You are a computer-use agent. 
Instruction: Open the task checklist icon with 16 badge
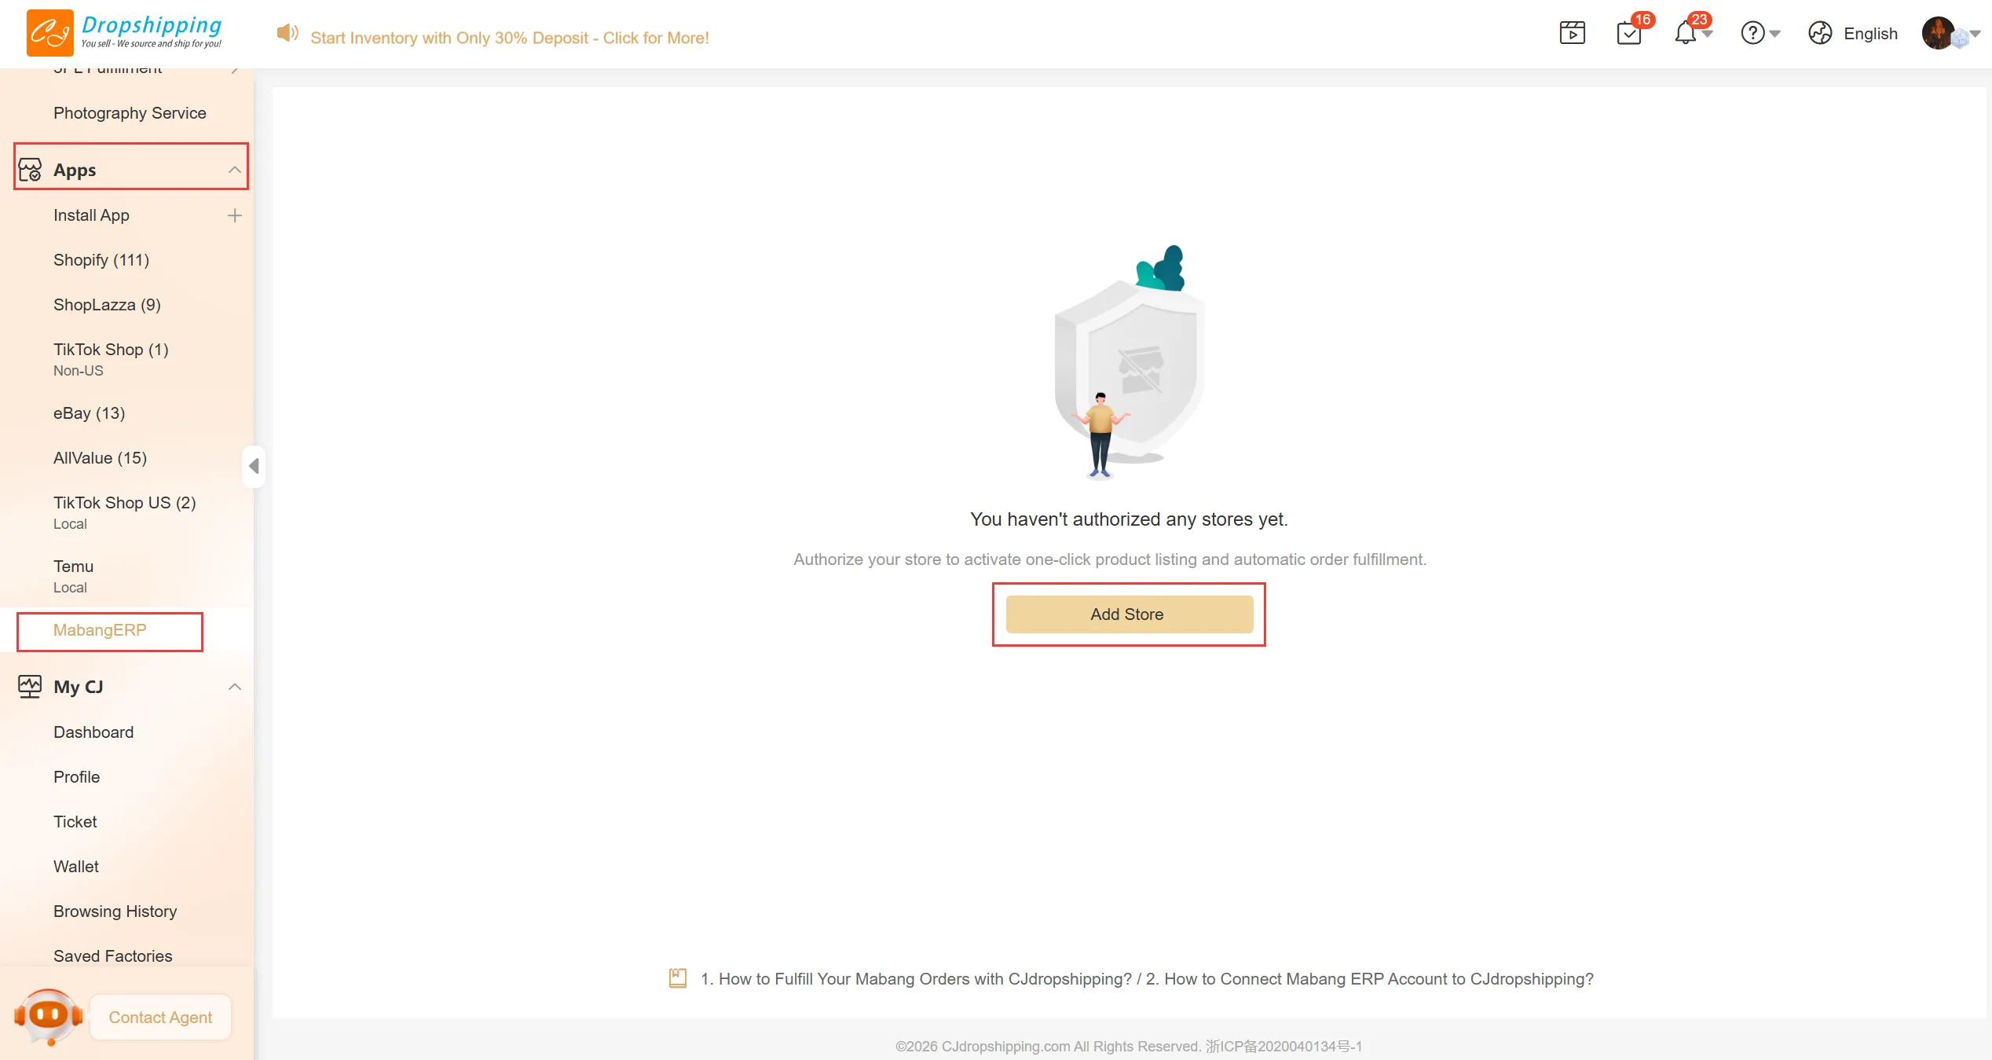point(1630,33)
